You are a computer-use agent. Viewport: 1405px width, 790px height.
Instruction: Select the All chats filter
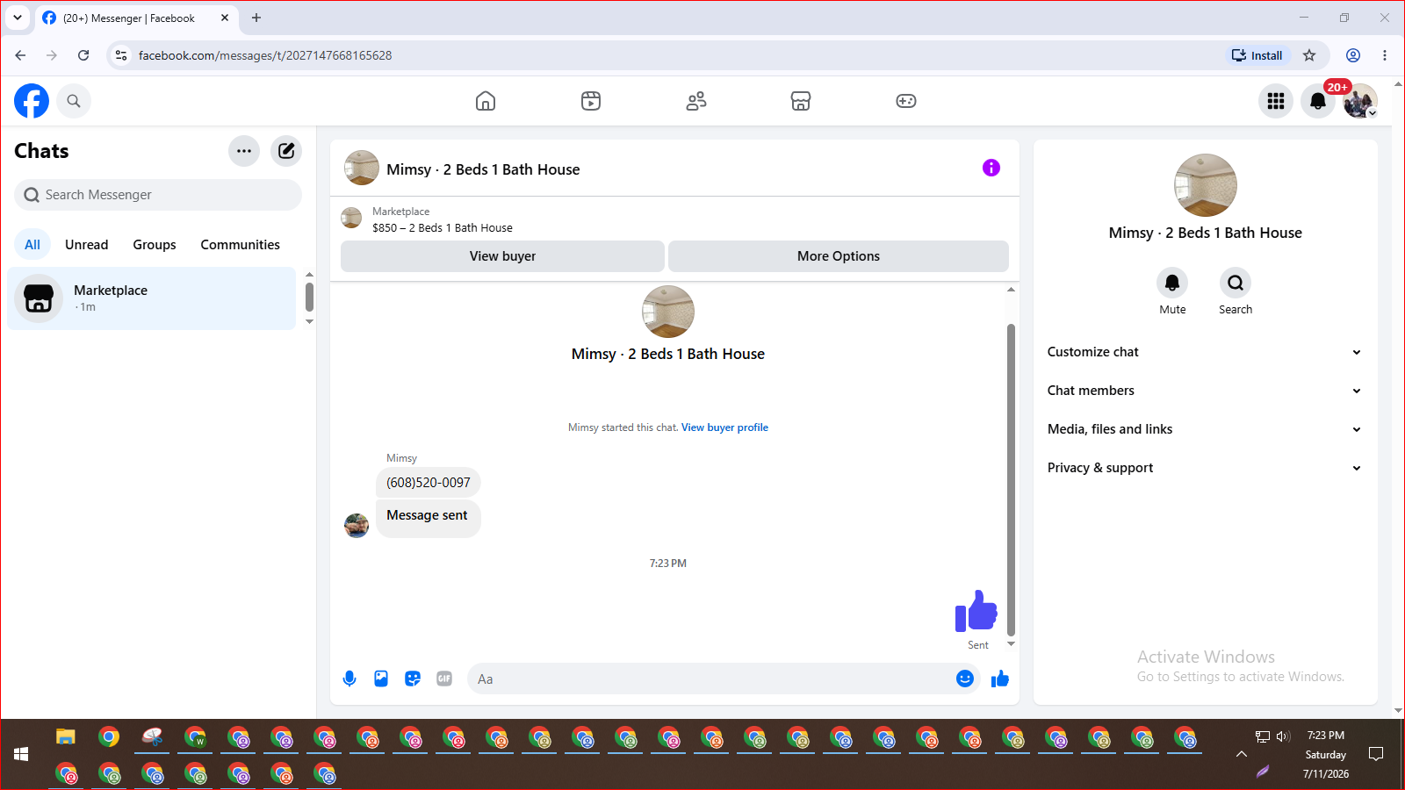(x=32, y=245)
